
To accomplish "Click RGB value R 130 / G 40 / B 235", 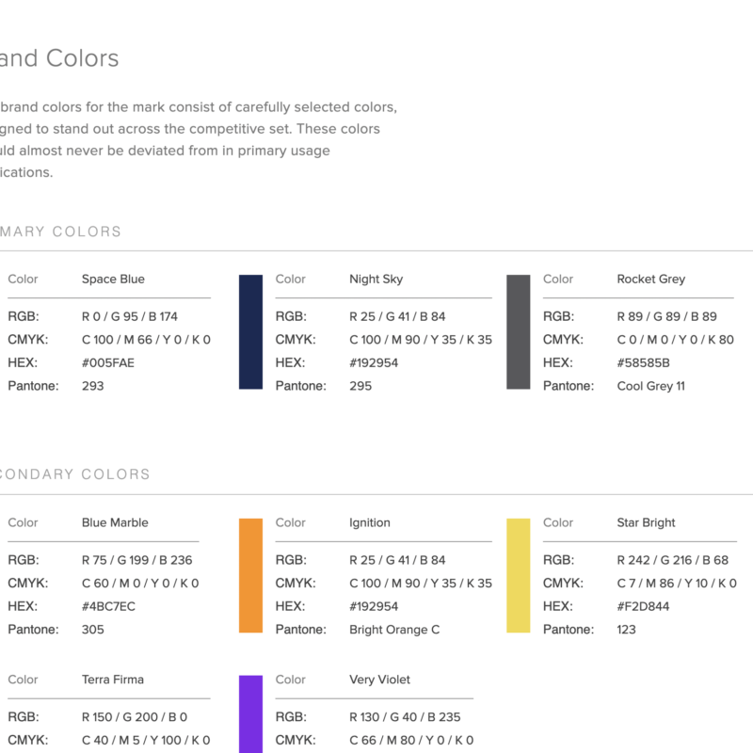I will point(405,717).
